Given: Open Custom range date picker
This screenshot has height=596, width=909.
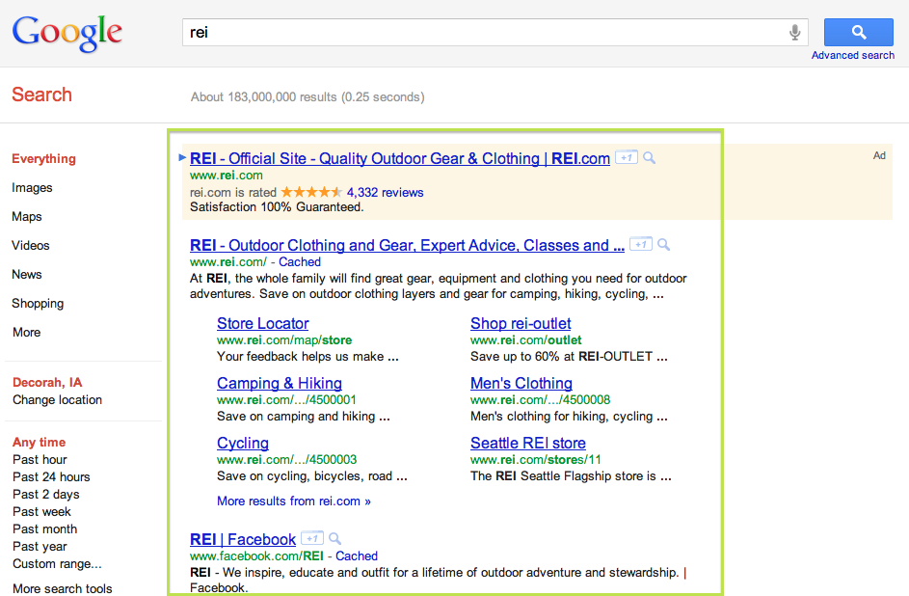Looking at the screenshot, I should click(57, 564).
